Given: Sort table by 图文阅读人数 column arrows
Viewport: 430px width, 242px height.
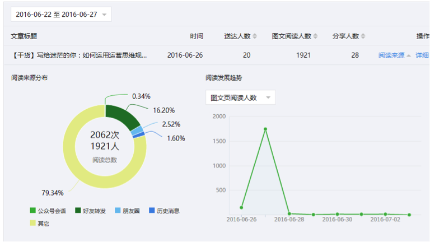Looking at the screenshot, I should 315,36.
